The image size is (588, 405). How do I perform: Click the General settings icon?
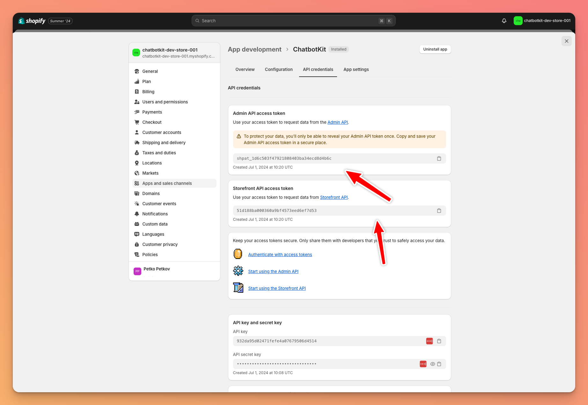(137, 71)
